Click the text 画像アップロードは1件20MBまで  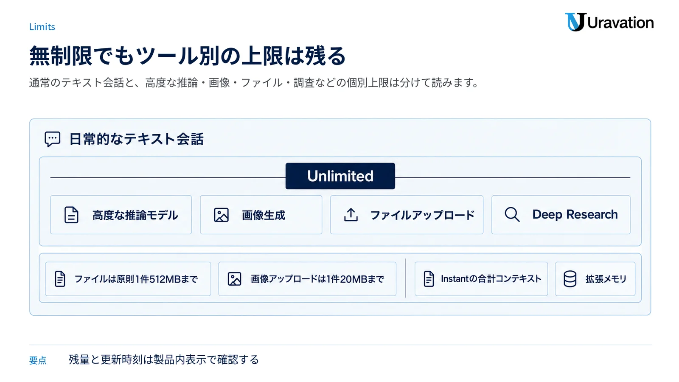point(317,279)
